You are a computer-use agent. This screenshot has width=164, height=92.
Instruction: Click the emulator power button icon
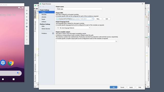(x=27, y=10)
